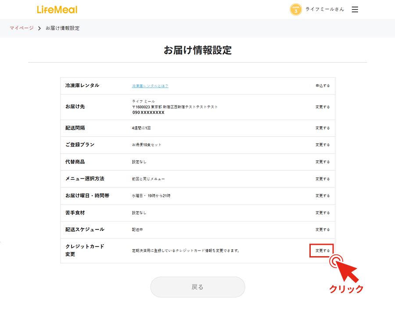Click 変更する for 配送スケジュール
This screenshot has width=395, height=328.
tap(323, 229)
